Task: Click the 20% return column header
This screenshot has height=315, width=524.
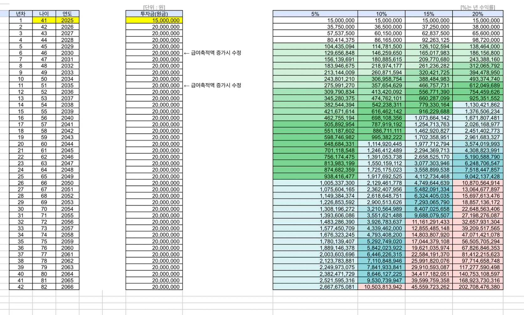Action: pos(478,14)
